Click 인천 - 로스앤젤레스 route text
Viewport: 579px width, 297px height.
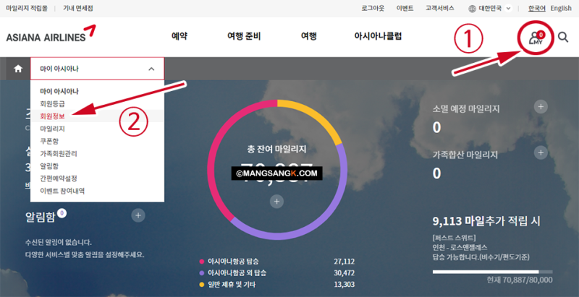pyautogui.click(x=460, y=247)
